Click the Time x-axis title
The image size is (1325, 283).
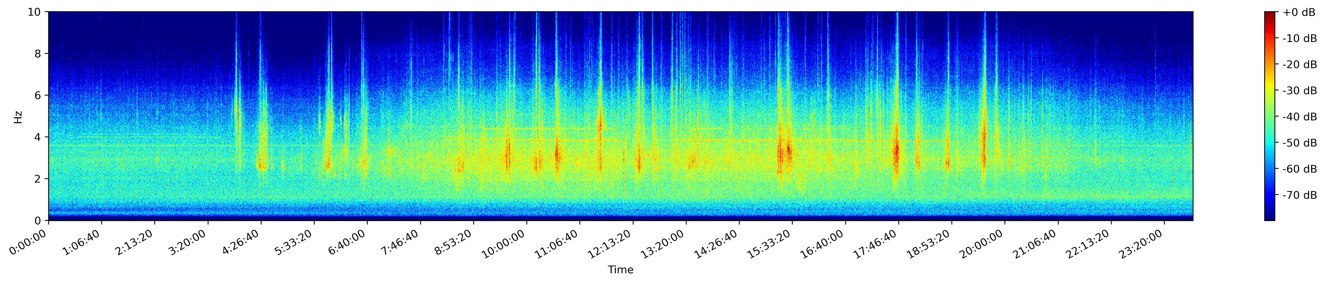[x=621, y=270]
